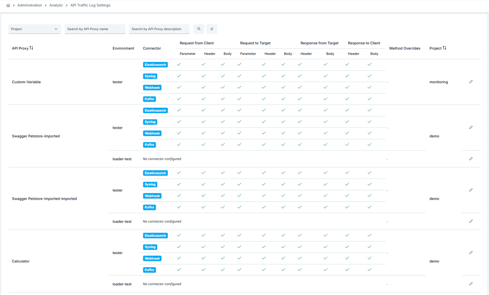Edit Calculator loader-test pencil icon

pyautogui.click(x=471, y=284)
